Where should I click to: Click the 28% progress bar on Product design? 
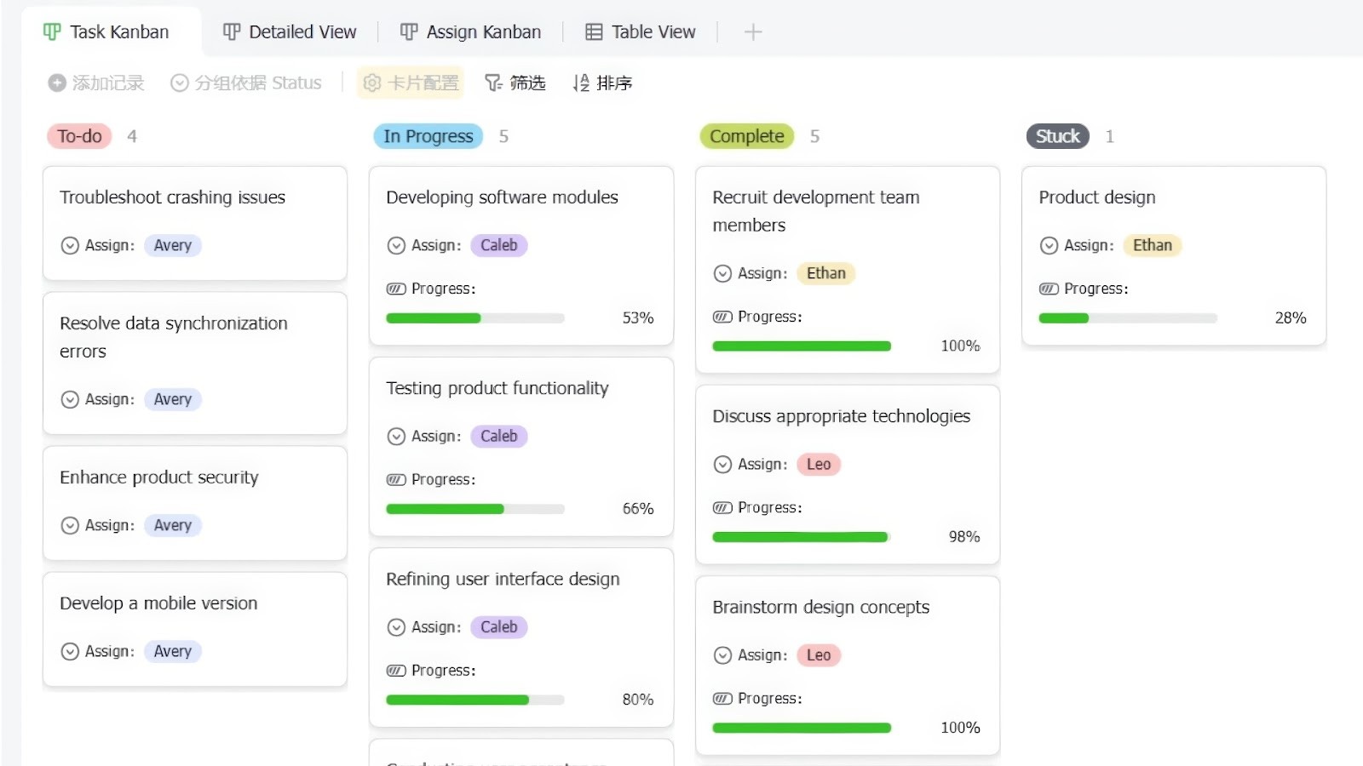click(x=1127, y=317)
